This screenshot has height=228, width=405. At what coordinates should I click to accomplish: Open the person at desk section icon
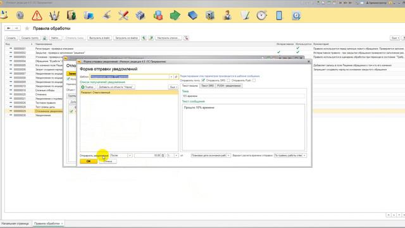click(227, 15)
